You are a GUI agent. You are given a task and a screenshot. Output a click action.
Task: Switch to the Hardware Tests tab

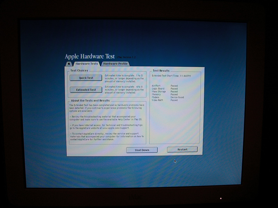click(87, 64)
